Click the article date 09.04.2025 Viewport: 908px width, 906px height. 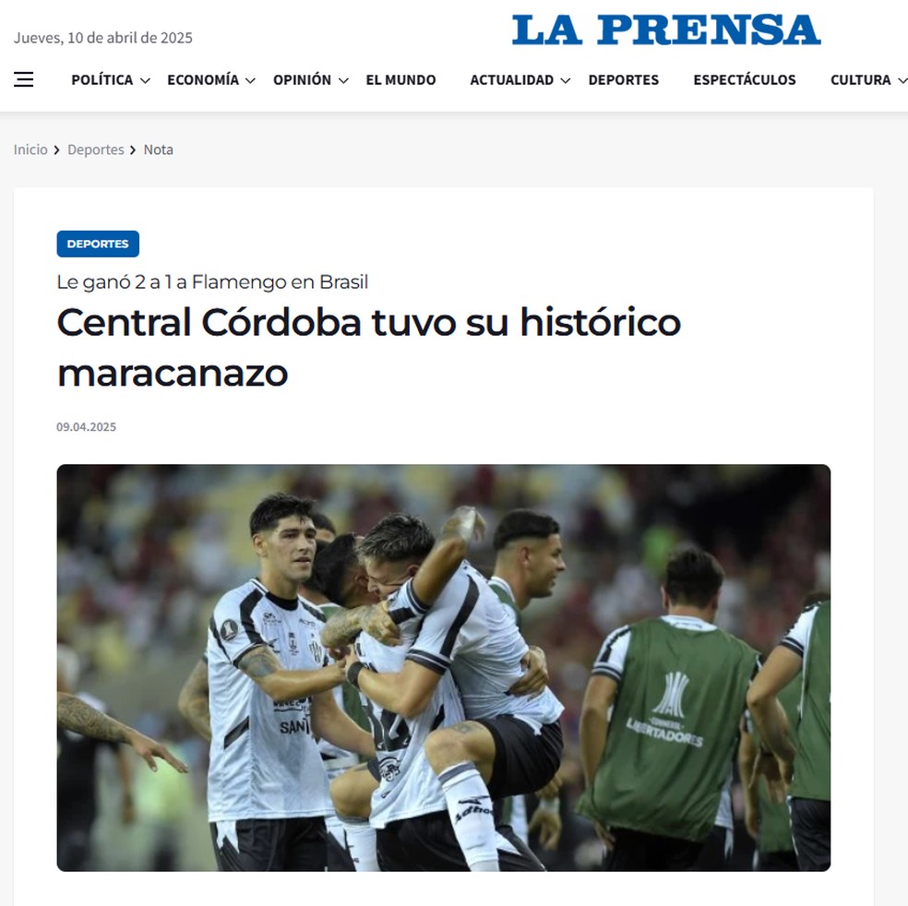[87, 426]
